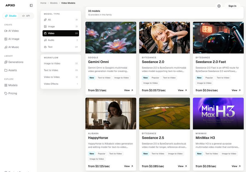The image size is (246, 172).
Task: Click the arrow icon beside HappyHorse View
Action: point(132,166)
